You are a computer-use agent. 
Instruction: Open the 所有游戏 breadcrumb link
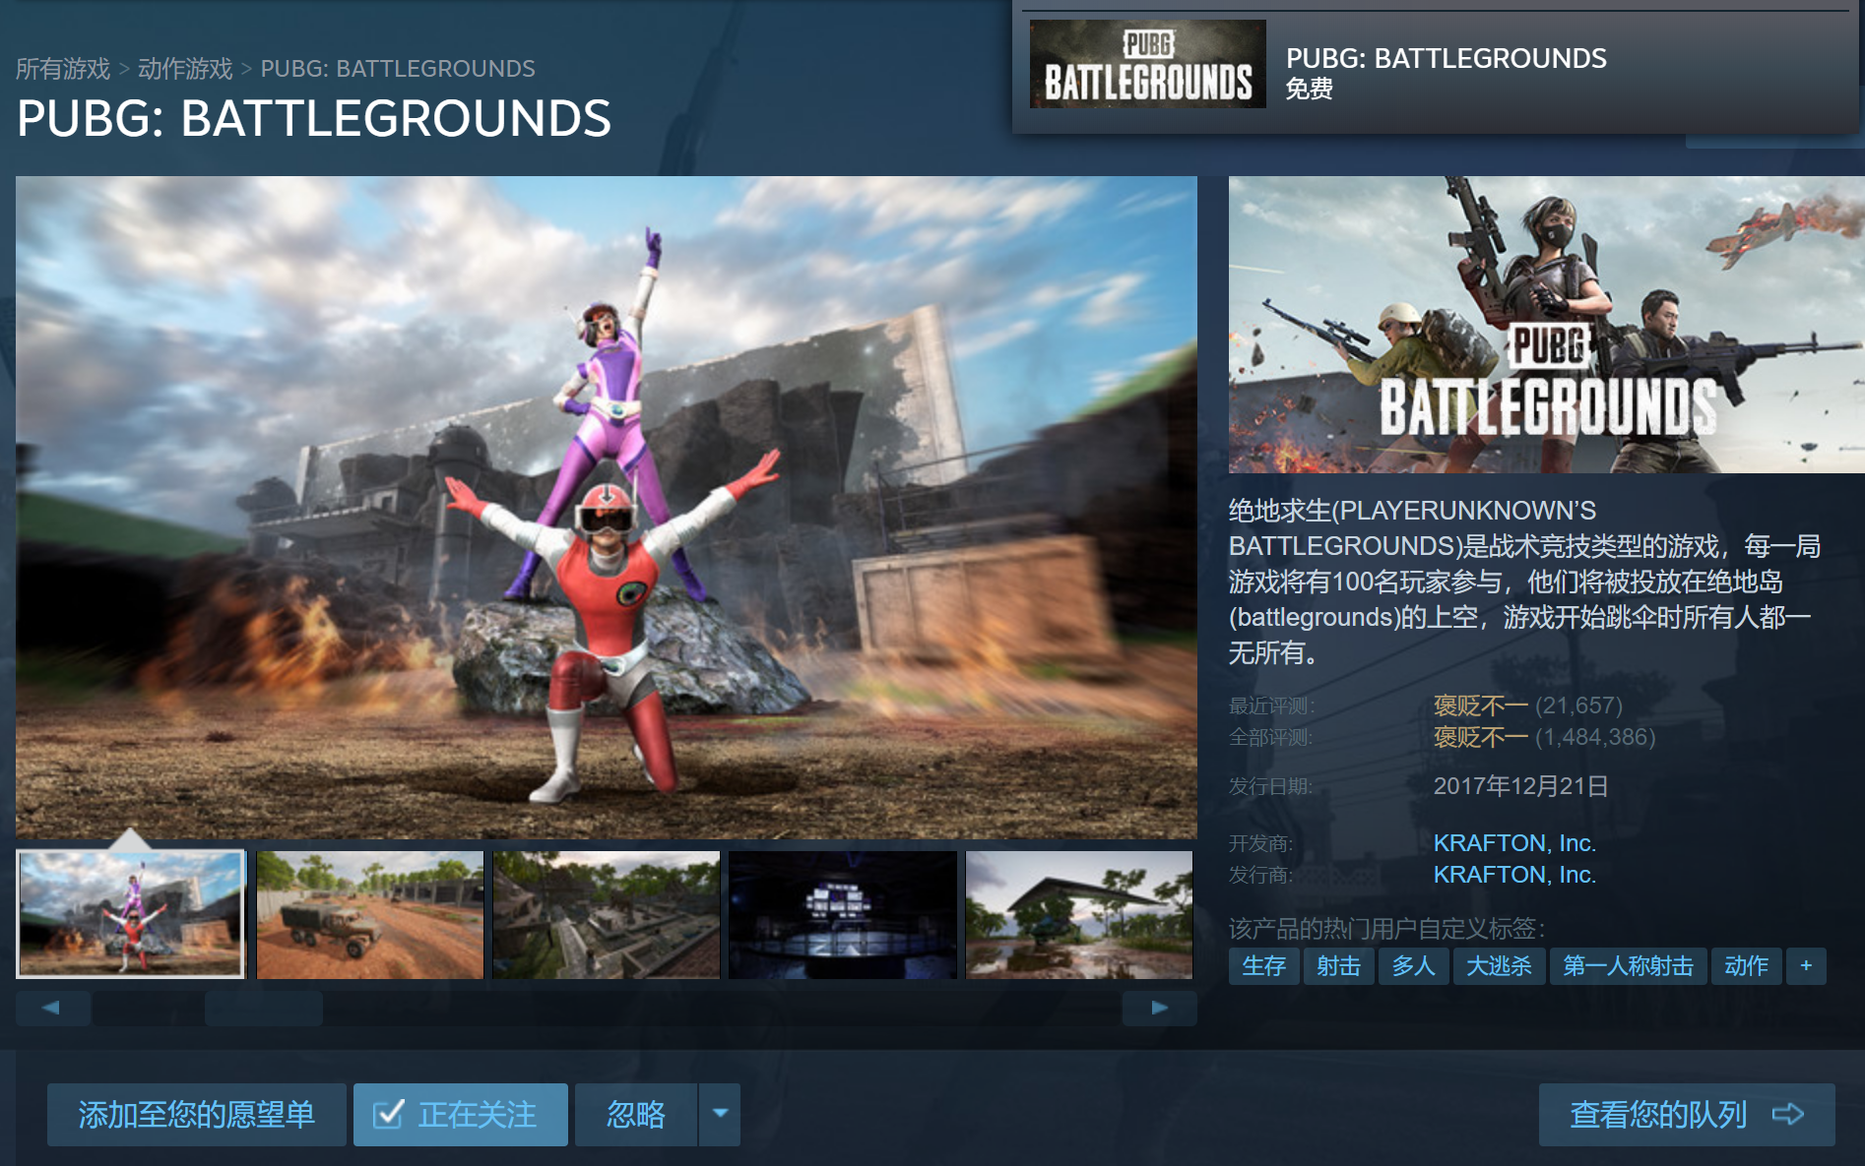pos(63,69)
